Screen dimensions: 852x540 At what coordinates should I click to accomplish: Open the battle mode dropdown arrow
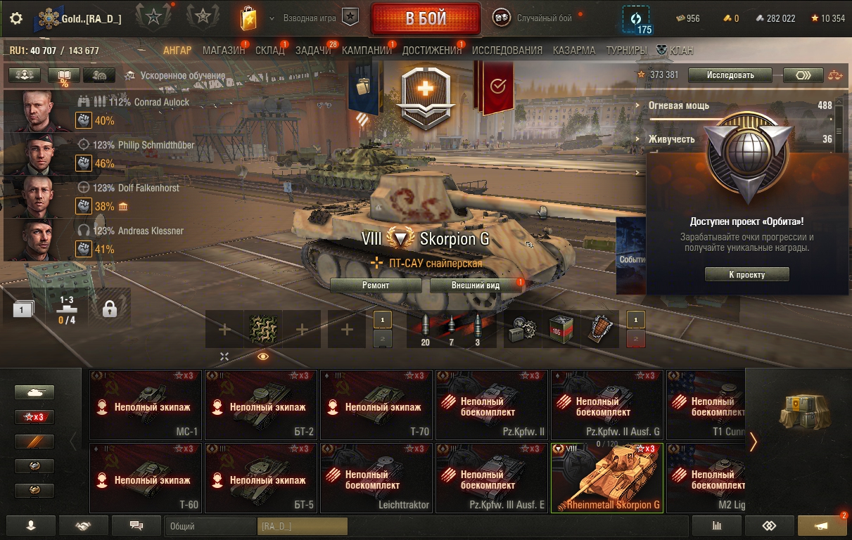tap(272, 18)
